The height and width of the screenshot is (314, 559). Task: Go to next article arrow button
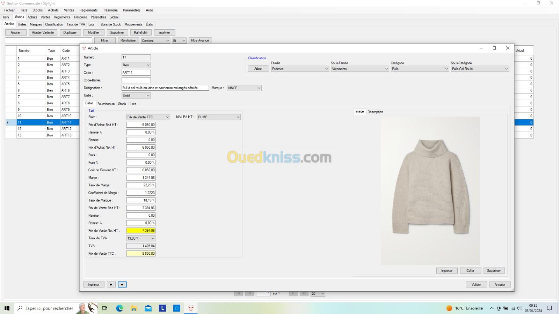pyautogui.click(x=122, y=285)
